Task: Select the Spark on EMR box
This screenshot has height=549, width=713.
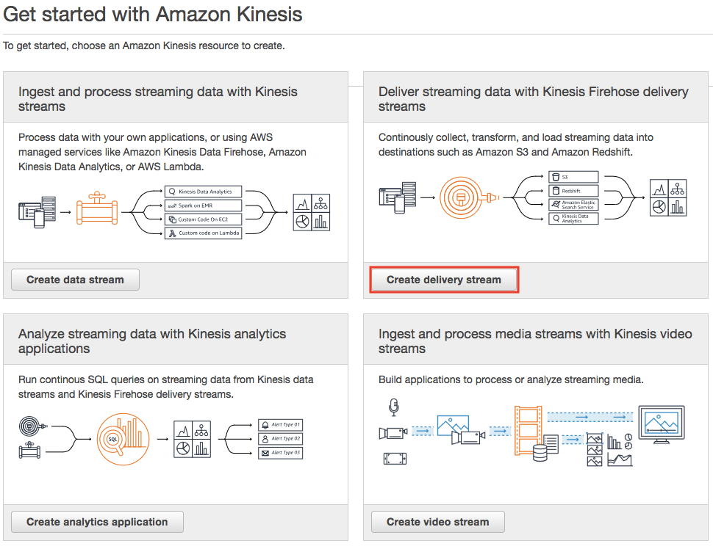Action: pos(204,206)
